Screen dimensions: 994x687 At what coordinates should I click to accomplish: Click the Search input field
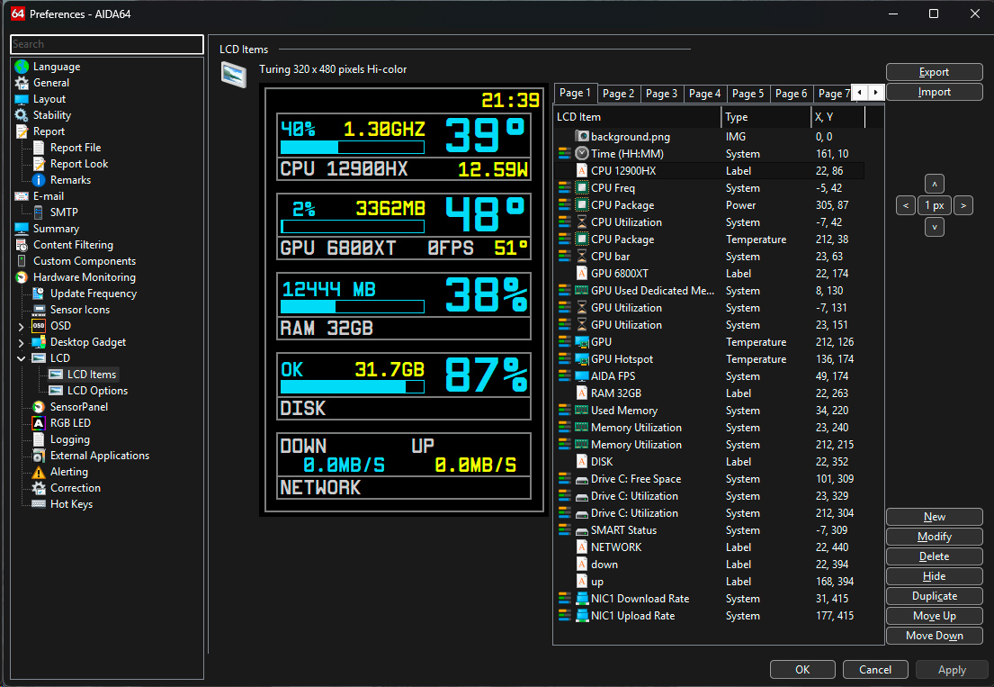(107, 44)
